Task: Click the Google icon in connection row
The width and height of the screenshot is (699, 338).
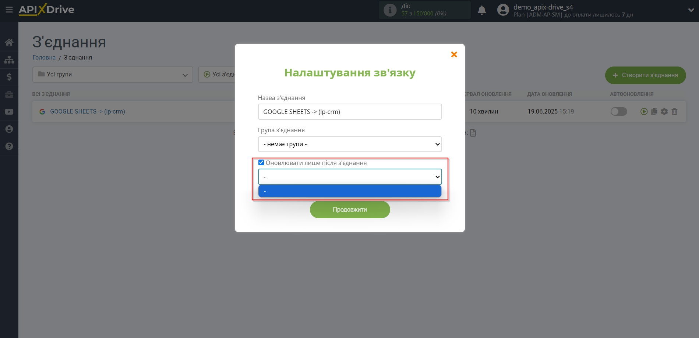Action: pyautogui.click(x=42, y=112)
